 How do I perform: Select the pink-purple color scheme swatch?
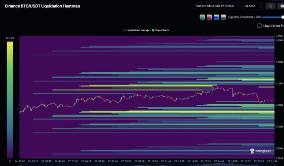click(x=209, y=17)
